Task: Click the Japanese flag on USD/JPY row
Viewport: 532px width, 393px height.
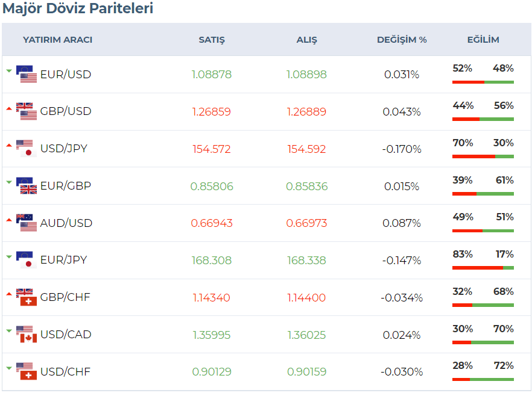Action: pyautogui.click(x=27, y=151)
